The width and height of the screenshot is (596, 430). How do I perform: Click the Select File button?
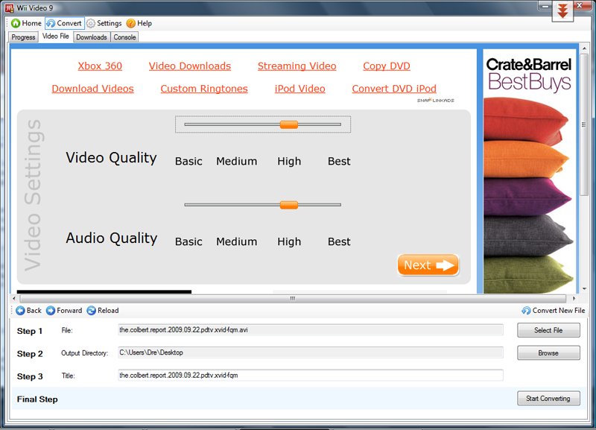click(548, 330)
